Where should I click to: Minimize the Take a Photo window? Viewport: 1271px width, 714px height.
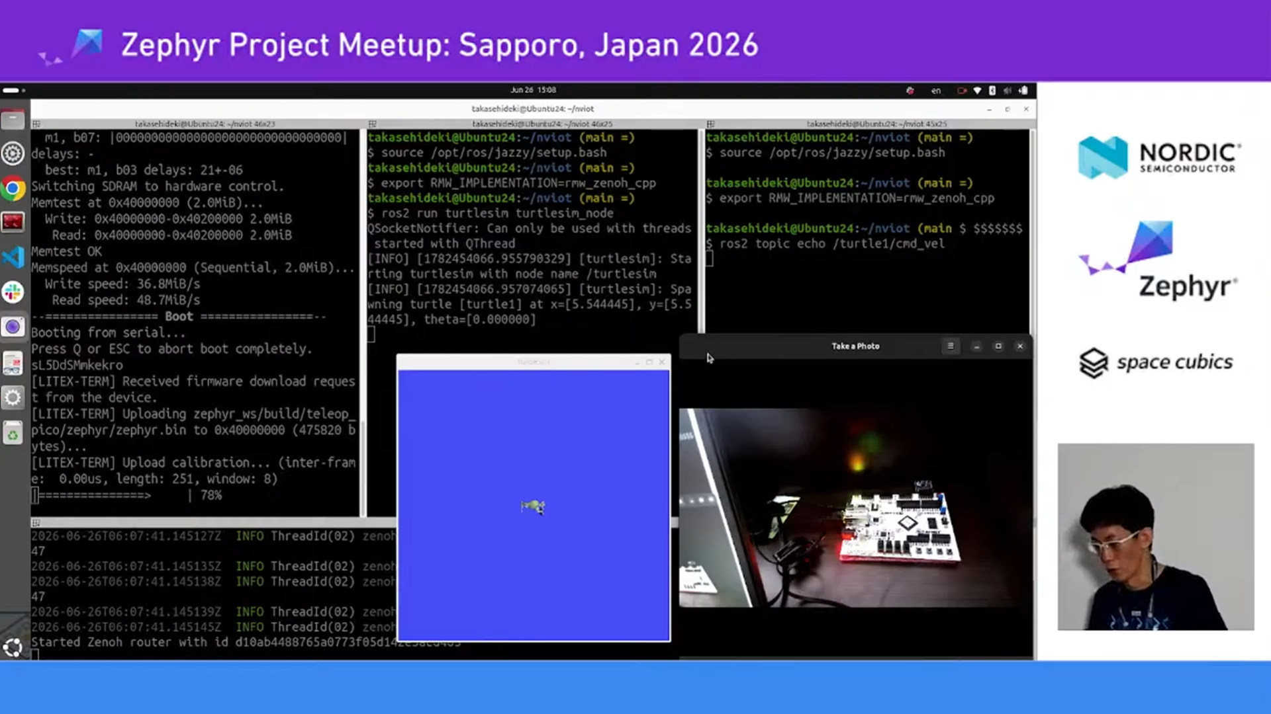pos(976,346)
